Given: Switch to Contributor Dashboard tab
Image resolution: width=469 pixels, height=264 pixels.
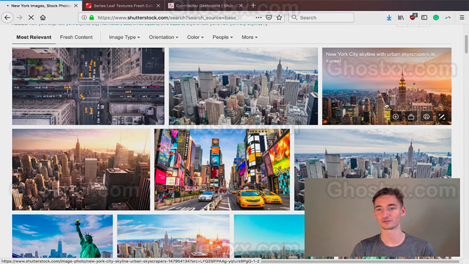Looking at the screenshot, I should click(205, 6).
